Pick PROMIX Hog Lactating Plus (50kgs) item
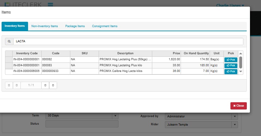The width and height of the screenshot is (261, 136). 230,60
